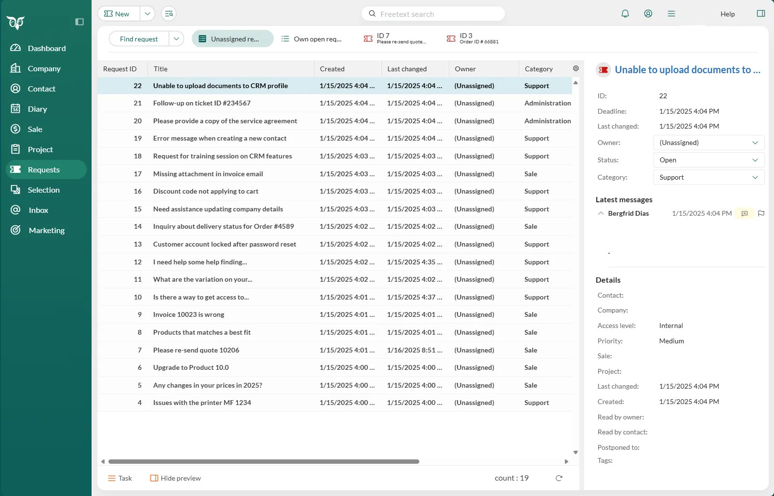774x496 pixels.
Task: Click the Task button
Action: (120, 478)
